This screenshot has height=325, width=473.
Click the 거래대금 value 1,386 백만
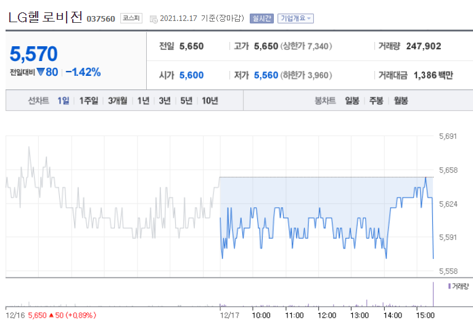coord(433,75)
